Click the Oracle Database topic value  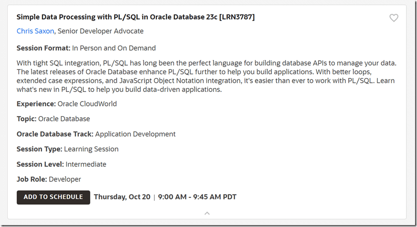point(64,119)
